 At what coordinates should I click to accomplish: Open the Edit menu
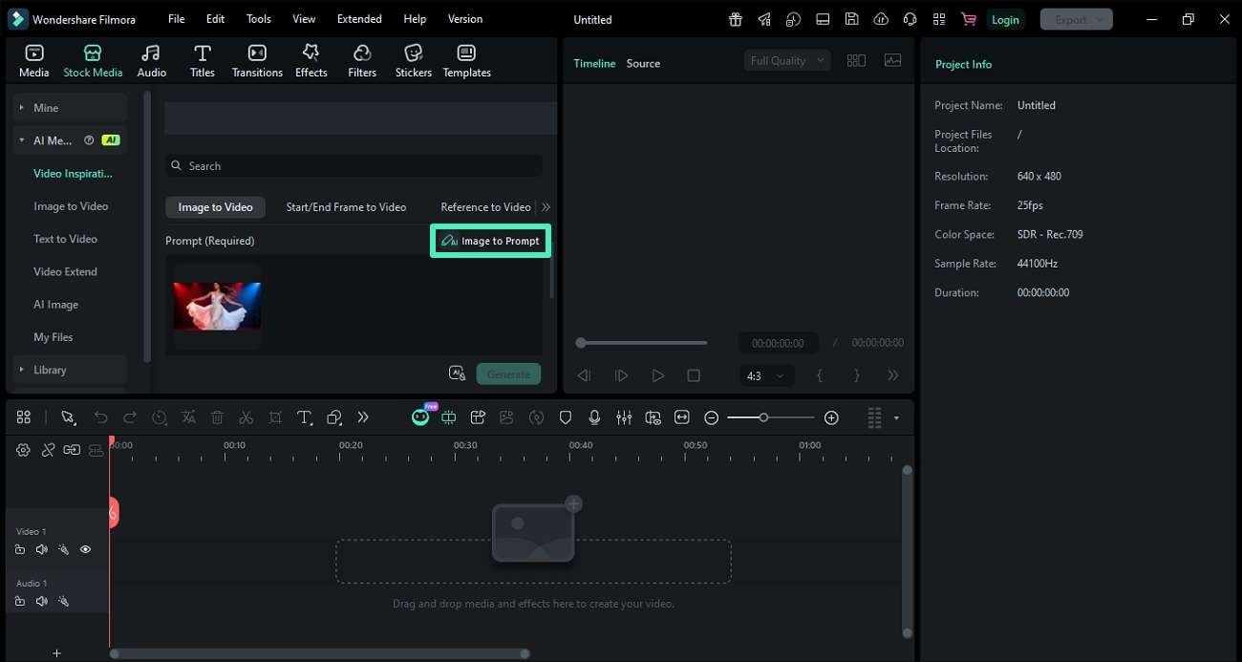click(216, 19)
